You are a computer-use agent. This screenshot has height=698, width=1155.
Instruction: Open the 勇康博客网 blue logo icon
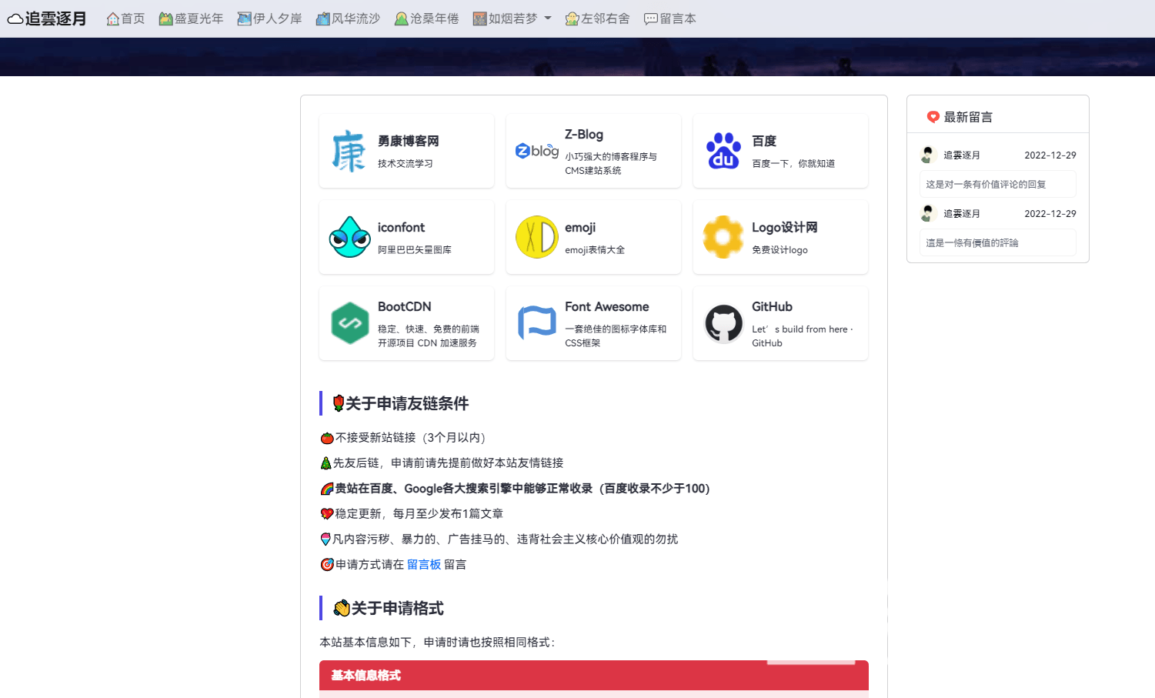click(x=349, y=151)
